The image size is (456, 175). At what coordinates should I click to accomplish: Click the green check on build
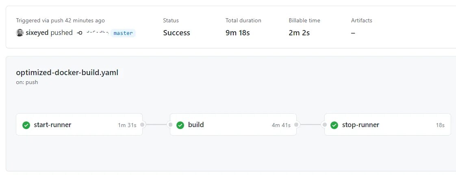pos(180,125)
